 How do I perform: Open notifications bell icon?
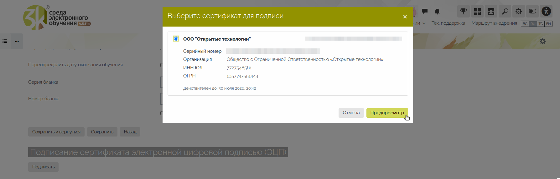click(437, 12)
